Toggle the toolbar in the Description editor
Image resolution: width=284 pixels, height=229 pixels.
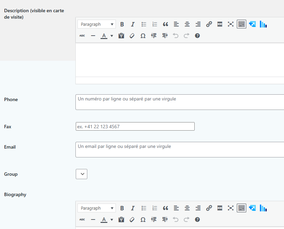click(242, 24)
